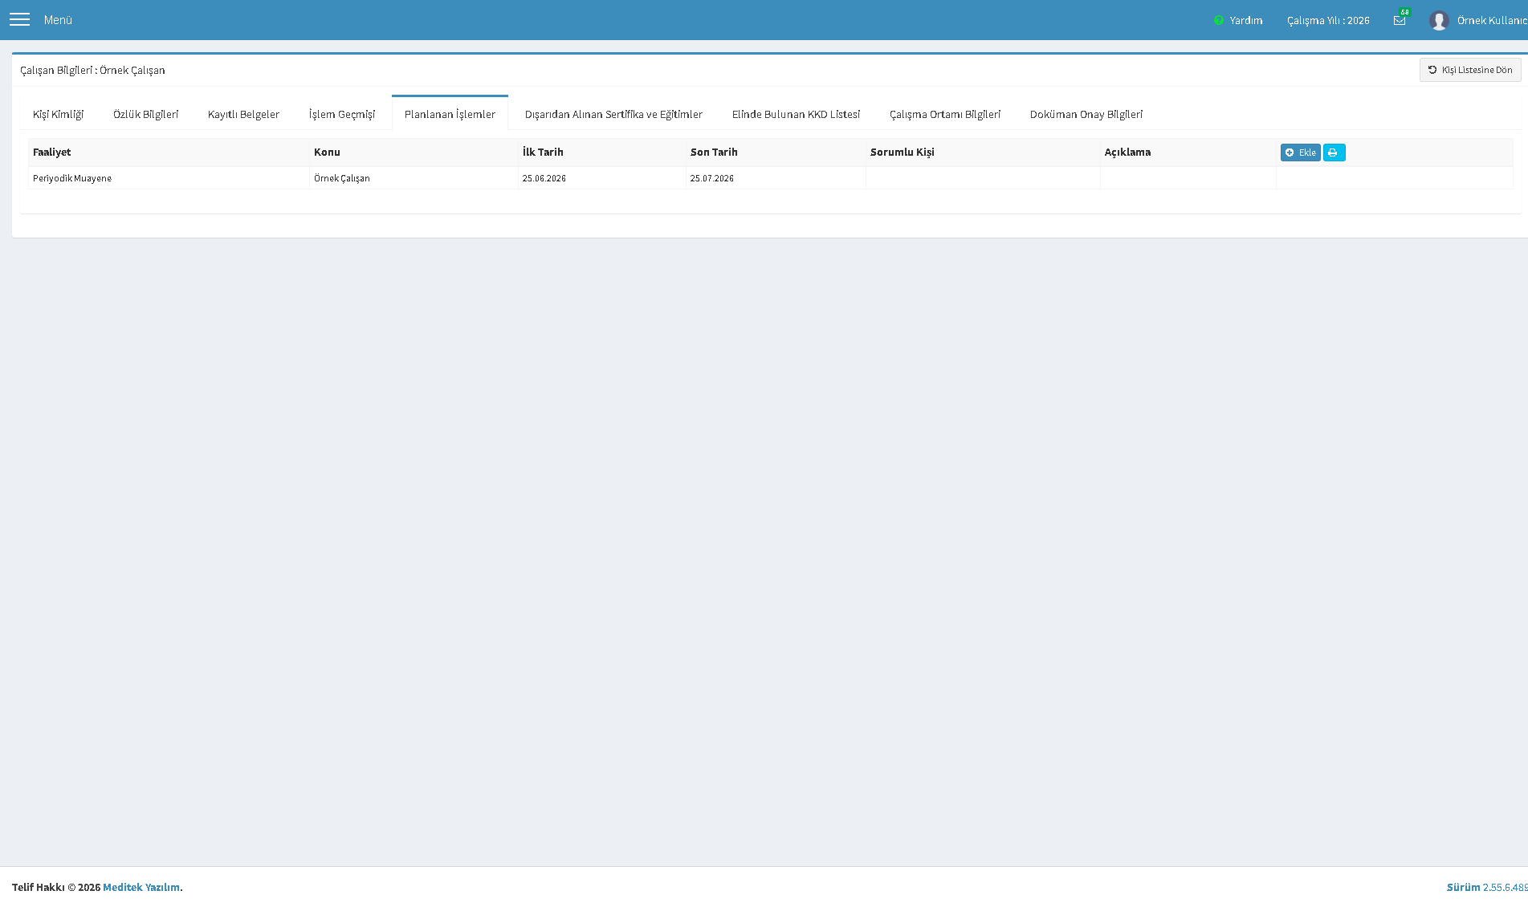This screenshot has height=907, width=1528.
Task: Switch to Kişi Kimliği tab
Action: tap(58, 114)
